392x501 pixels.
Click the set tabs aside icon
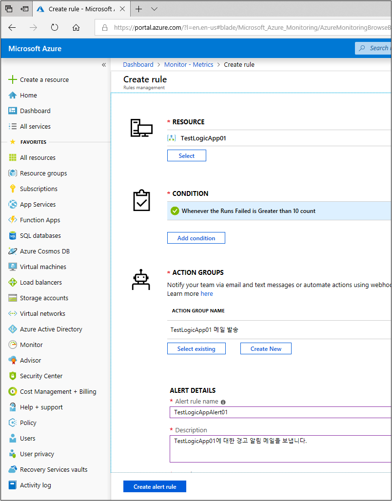[x=24, y=9]
